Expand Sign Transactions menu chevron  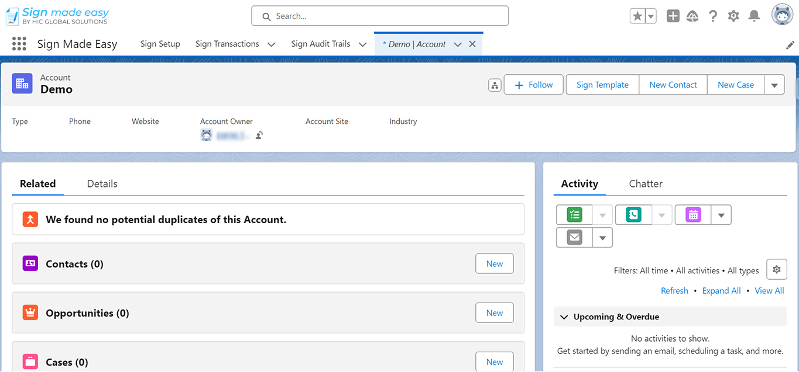[271, 44]
